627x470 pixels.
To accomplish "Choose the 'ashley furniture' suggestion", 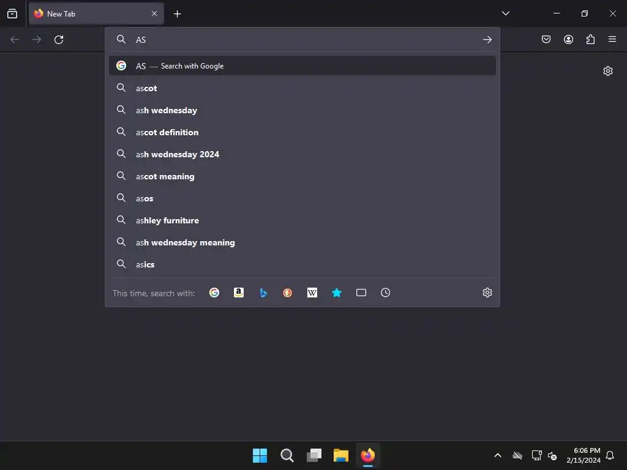I will click(302, 220).
